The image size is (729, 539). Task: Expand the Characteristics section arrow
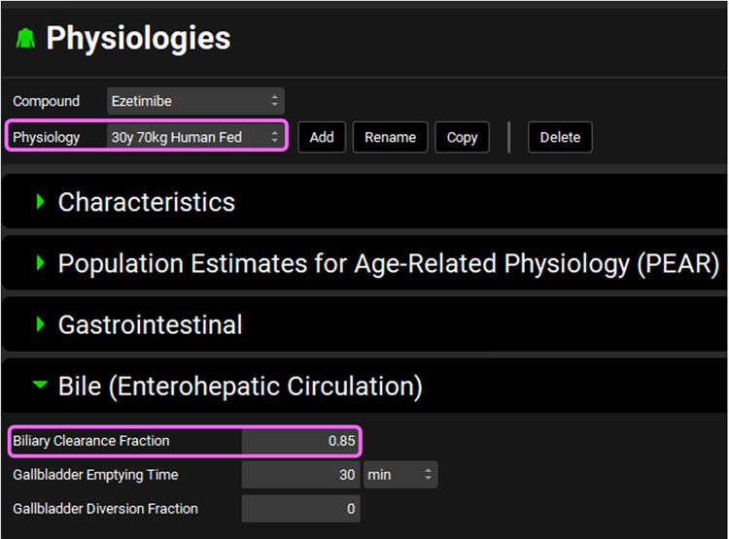pyautogui.click(x=41, y=202)
